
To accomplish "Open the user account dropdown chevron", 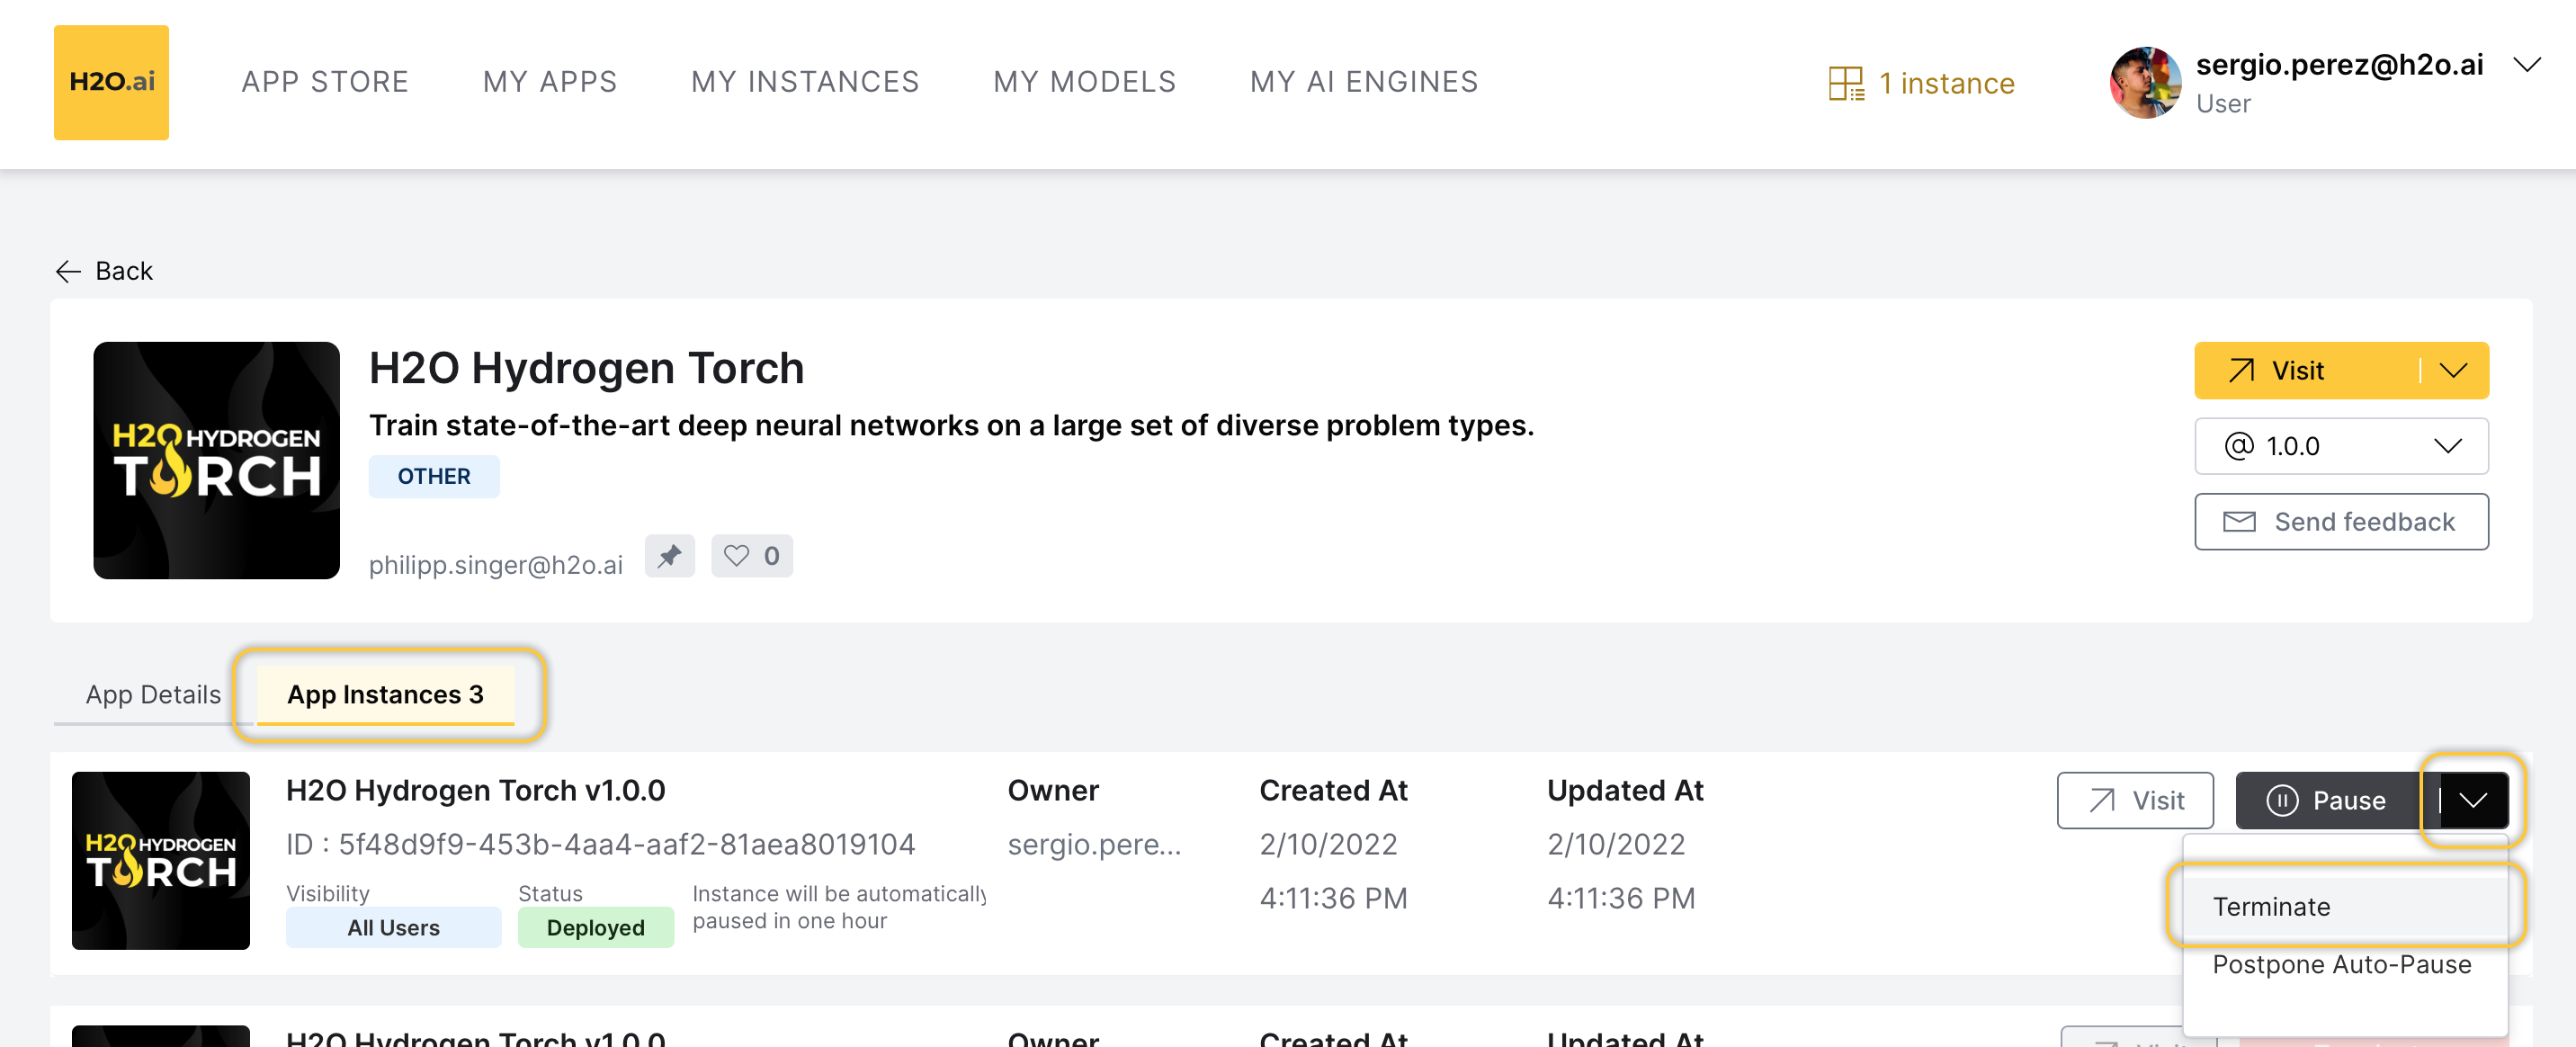I will pyautogui.click(x=2526, y=66).
